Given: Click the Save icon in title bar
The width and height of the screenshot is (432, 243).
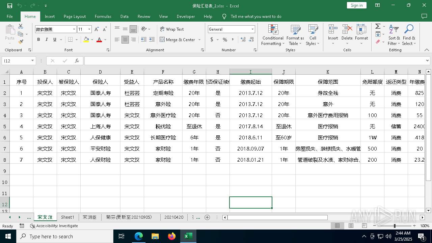Looking at the screenshot, I should click(x=10, y=5).
